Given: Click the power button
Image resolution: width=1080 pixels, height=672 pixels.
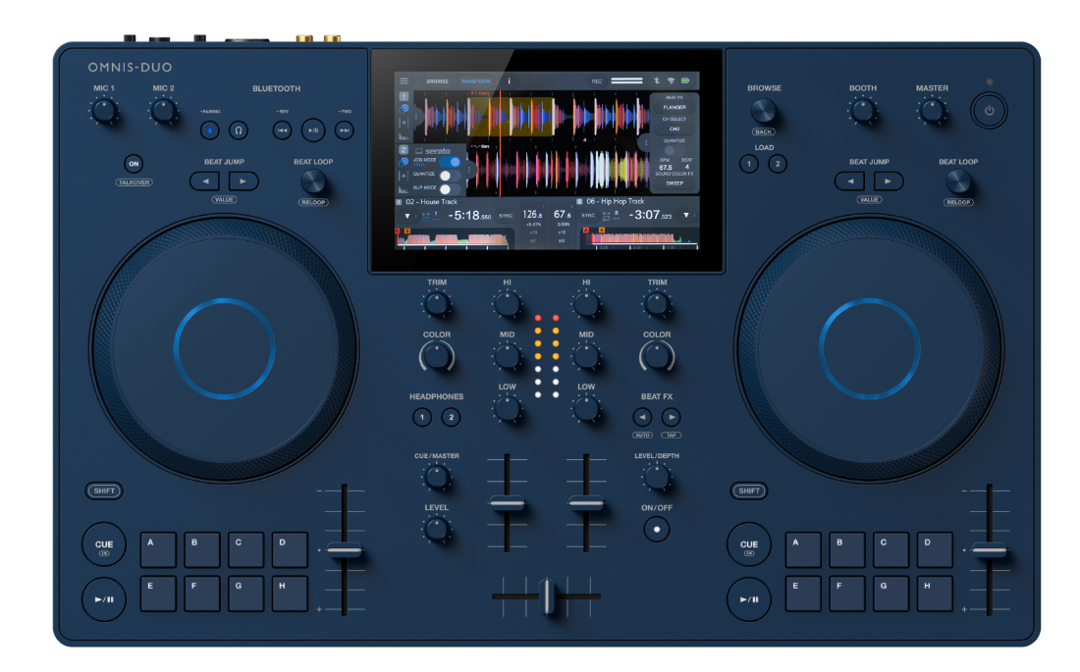Looking at the screenshot, I should pyautogui.click(x=989, y=111).
